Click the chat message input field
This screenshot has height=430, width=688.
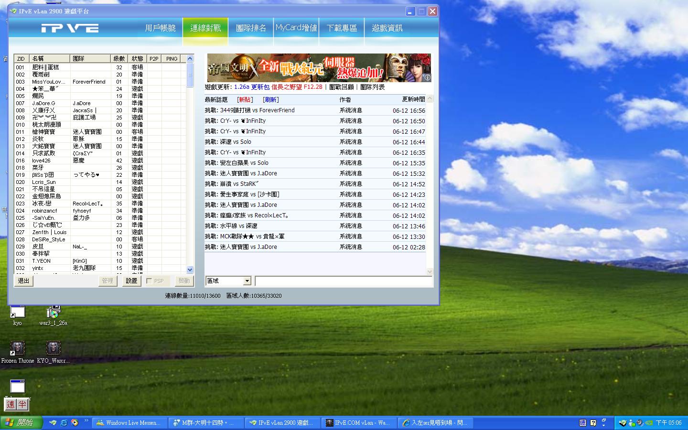(x=343, y=281)
